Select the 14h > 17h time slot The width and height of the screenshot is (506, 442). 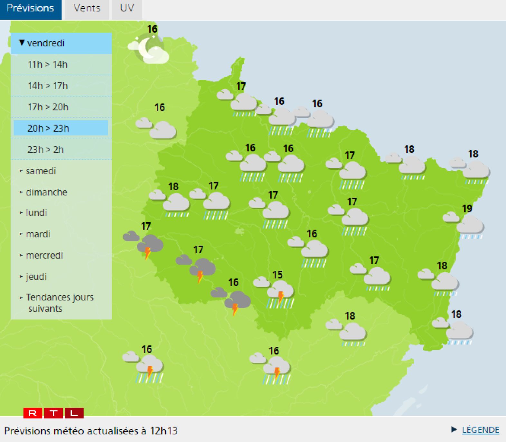click(48, 86)
